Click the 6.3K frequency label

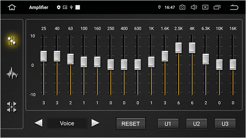(206, 29)
